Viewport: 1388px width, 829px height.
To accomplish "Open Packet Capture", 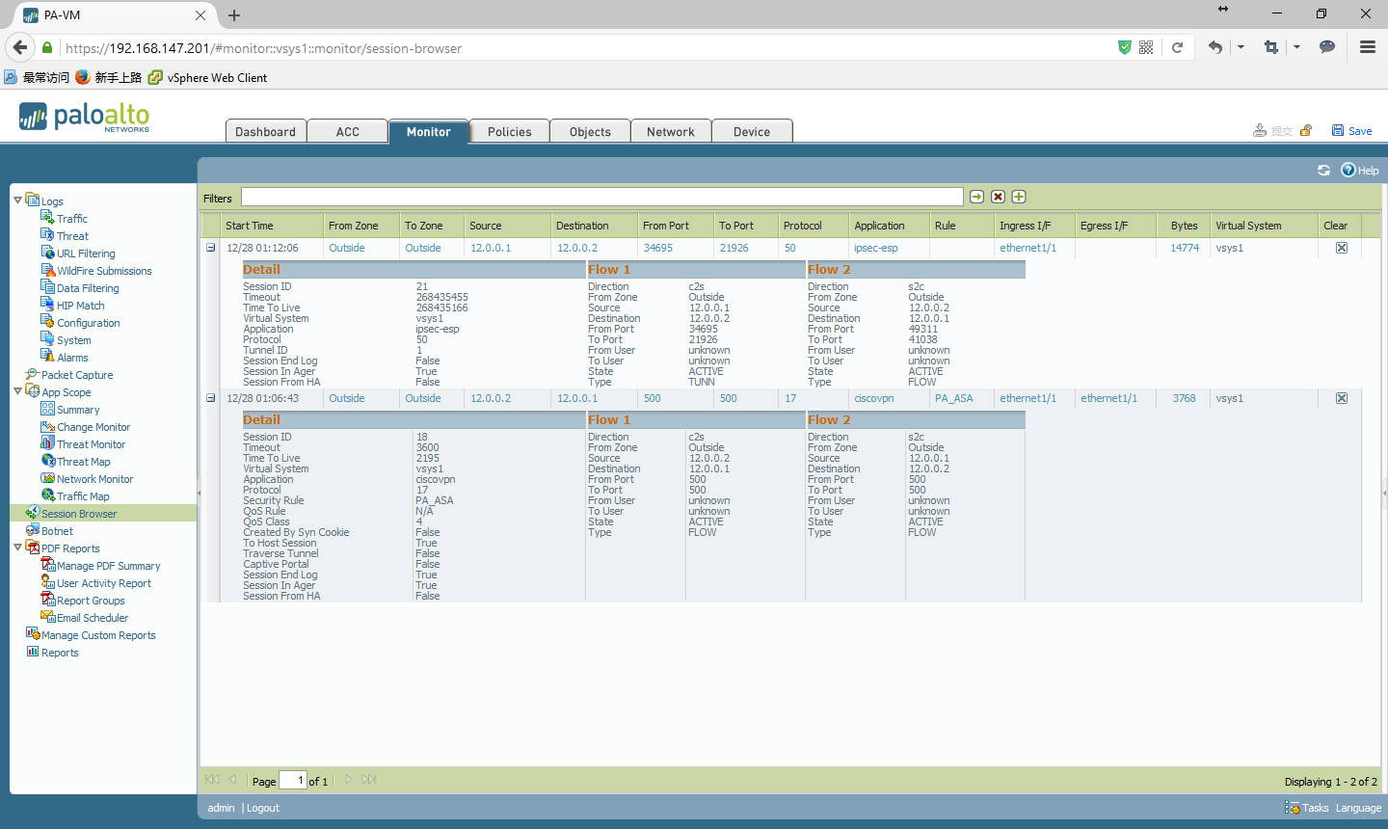I will click(x=77, y=375).
